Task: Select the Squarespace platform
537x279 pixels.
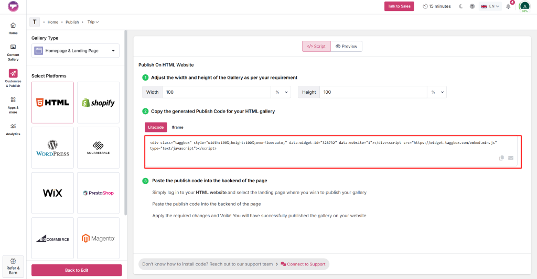Action: 98,148
